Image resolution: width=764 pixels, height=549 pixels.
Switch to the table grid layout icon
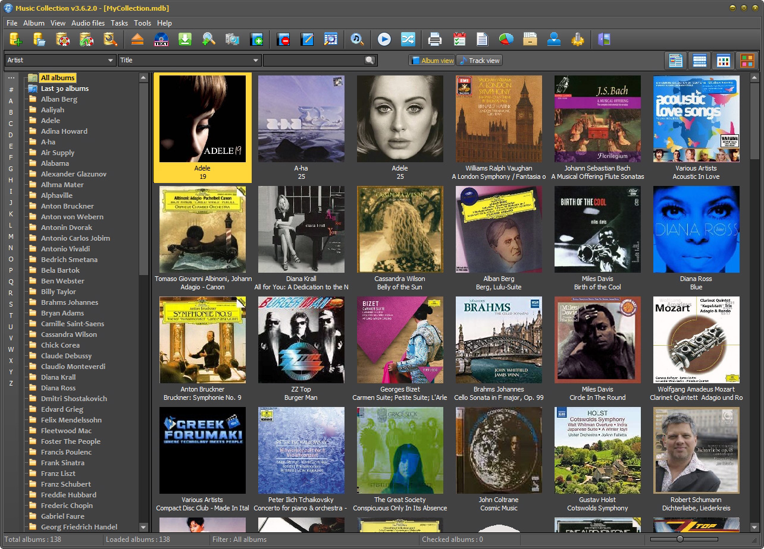699,61
